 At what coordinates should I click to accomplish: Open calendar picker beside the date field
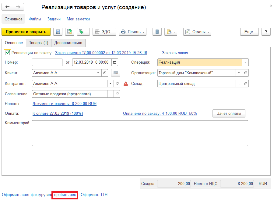[x=114, y=62]
